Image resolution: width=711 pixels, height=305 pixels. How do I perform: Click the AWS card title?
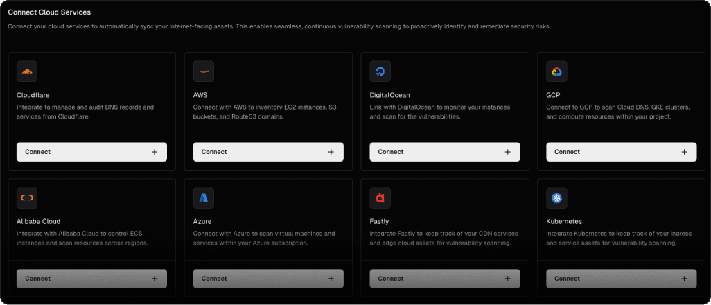(x=200, y=96)
